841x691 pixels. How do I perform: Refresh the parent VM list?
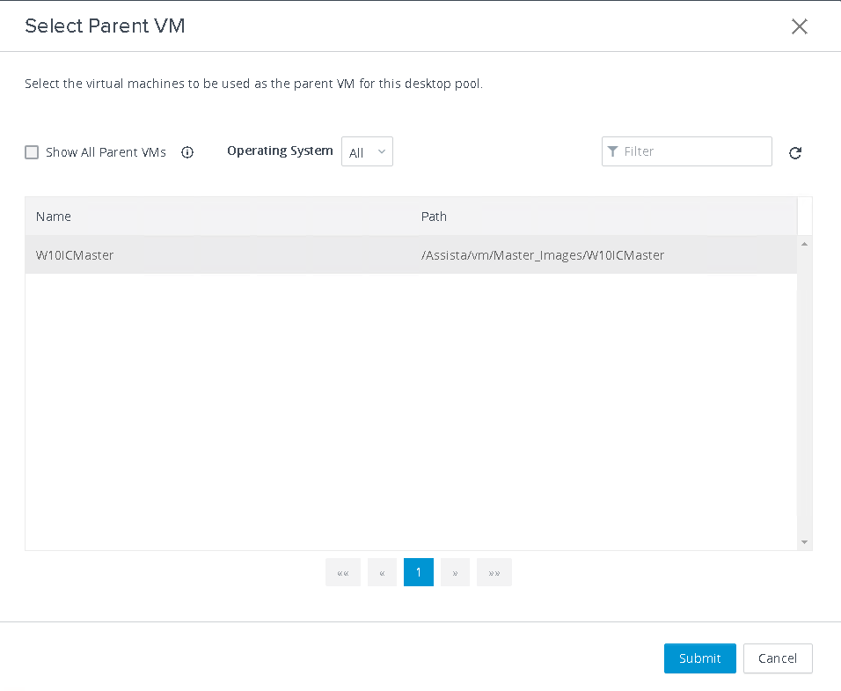pyautogui.click(x=795, y=153)
